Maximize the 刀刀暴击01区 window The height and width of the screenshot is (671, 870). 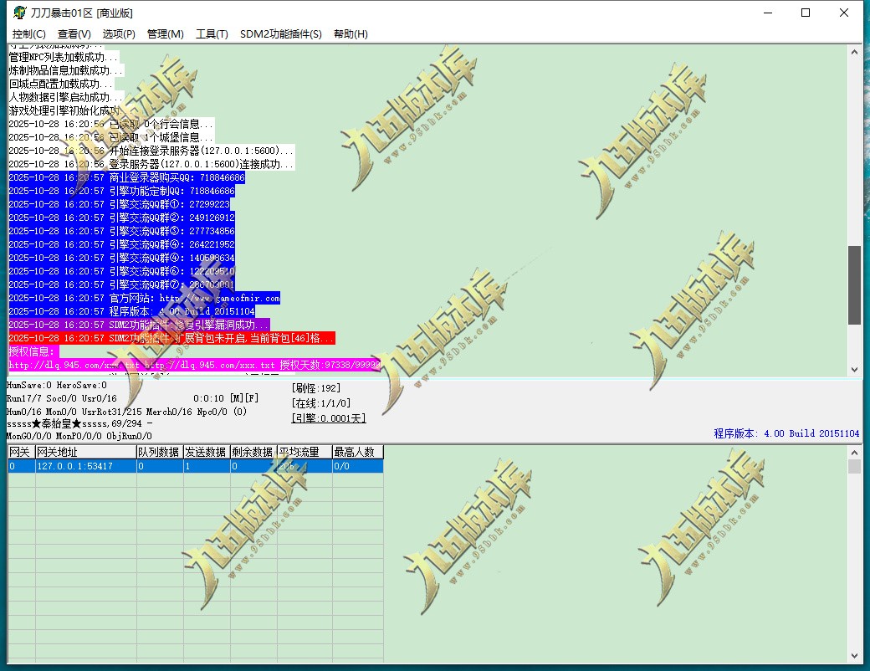(806, 13)
